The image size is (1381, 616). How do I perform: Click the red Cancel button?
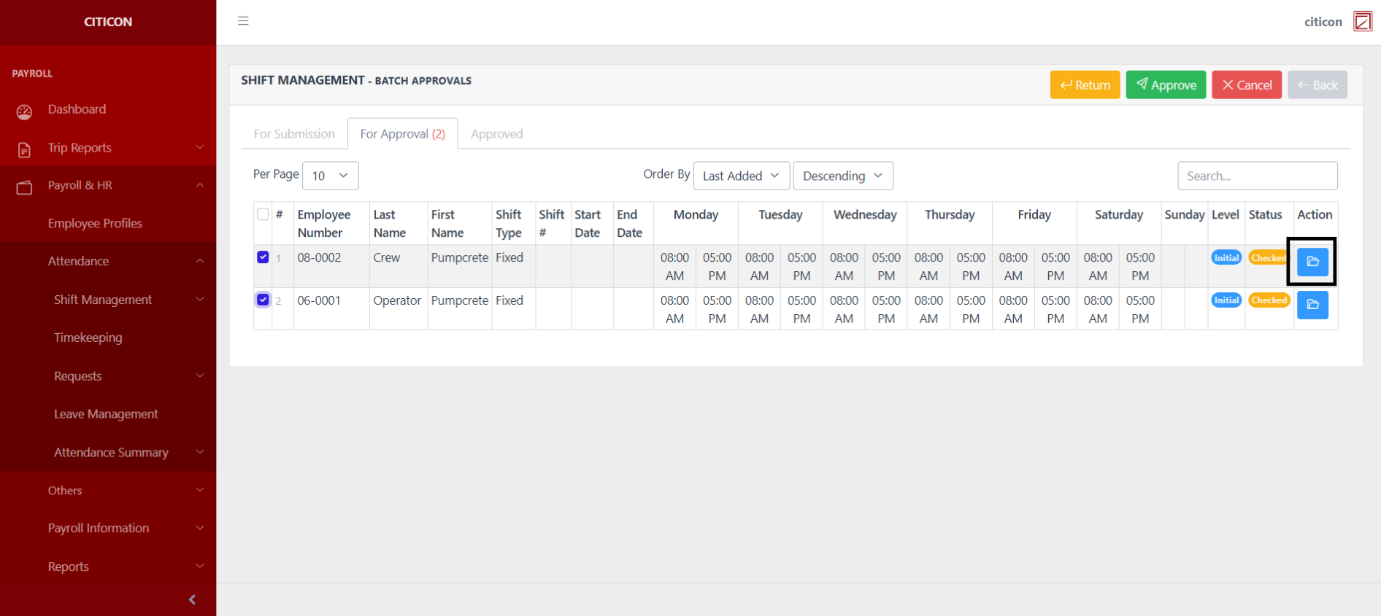(x=1246, y=85)
